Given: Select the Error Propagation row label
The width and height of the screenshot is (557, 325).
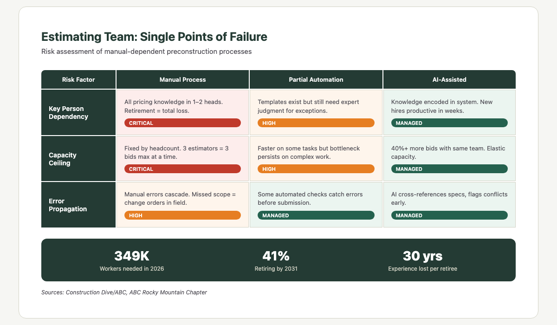Looking at the screenshot, I should (x=68, y=205).
